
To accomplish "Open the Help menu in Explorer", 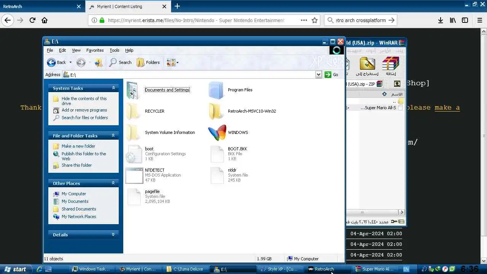I will (x=129, y=50).
